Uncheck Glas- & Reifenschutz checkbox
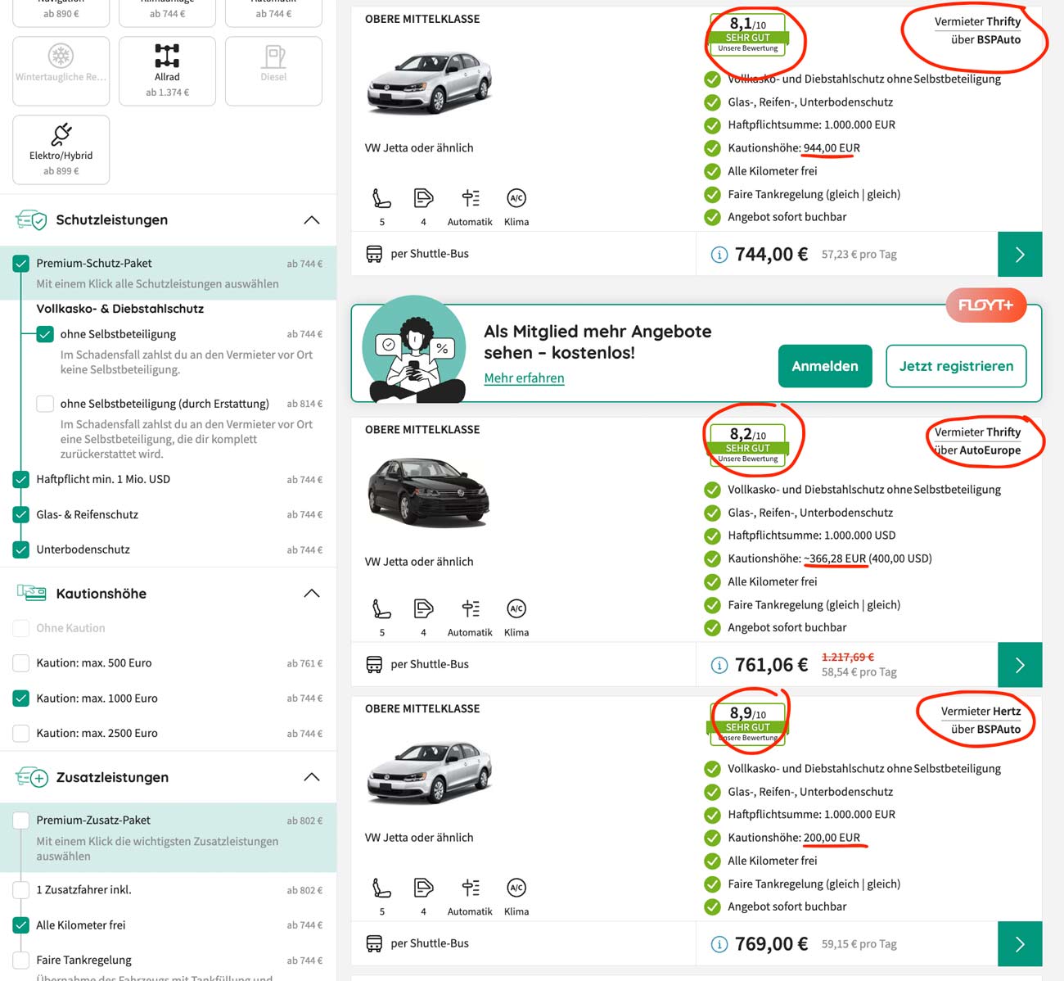Viewport: 1064px width, 981px height. [x=21, y=515]
